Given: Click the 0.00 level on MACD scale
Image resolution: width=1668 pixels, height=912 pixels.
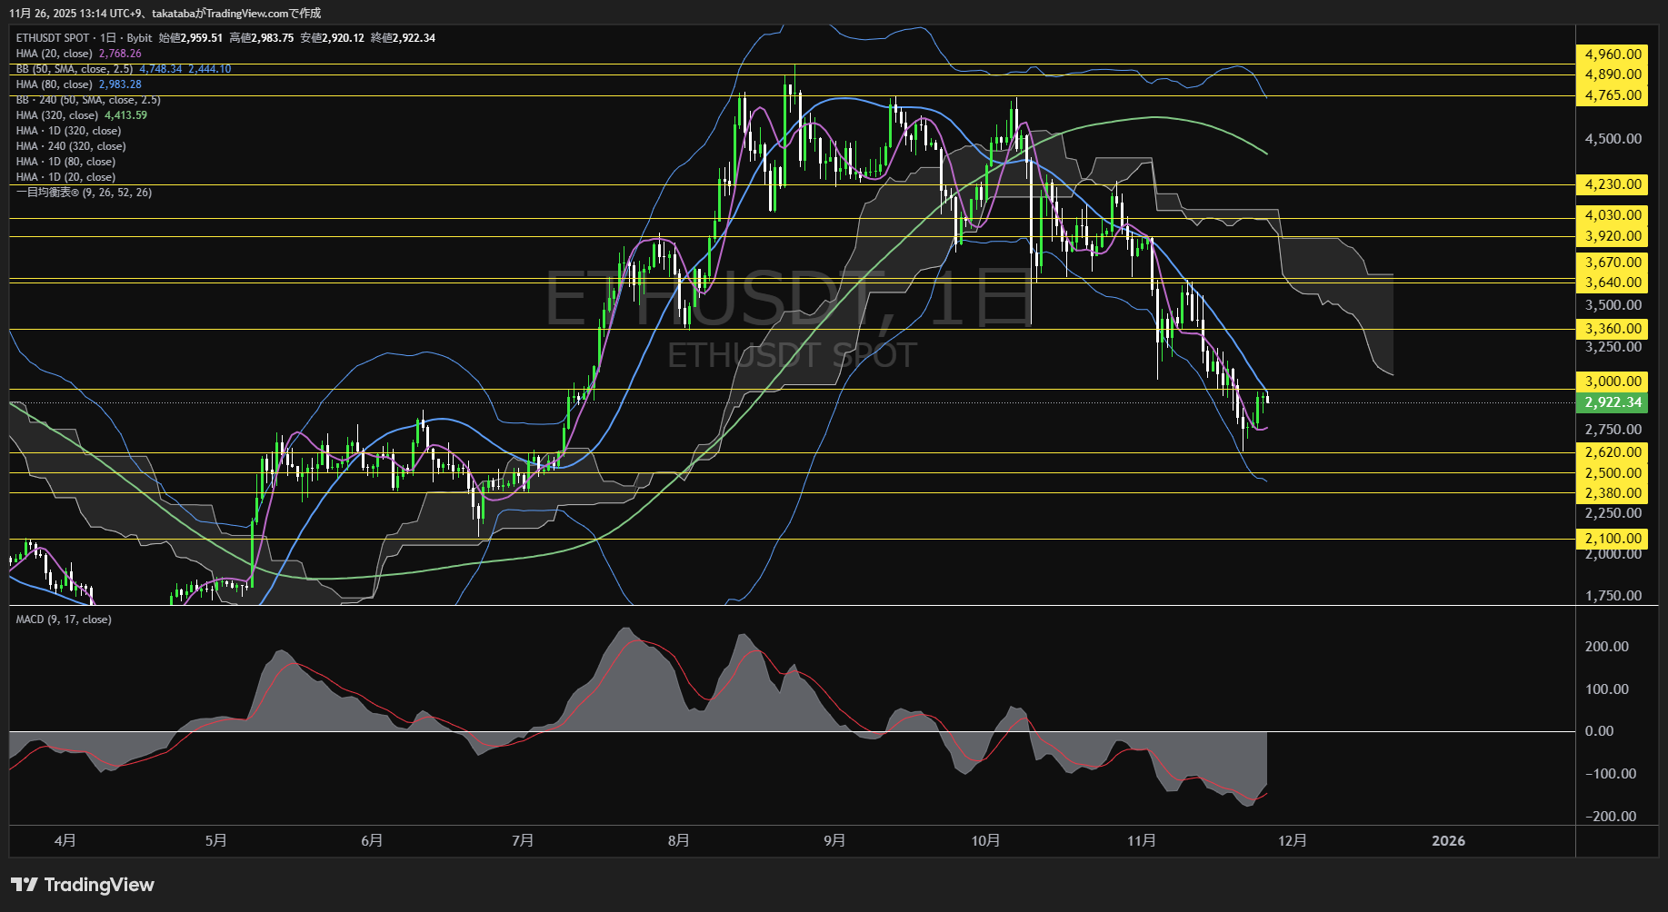Looking at the screenshot, I should tap(1599, 731).
